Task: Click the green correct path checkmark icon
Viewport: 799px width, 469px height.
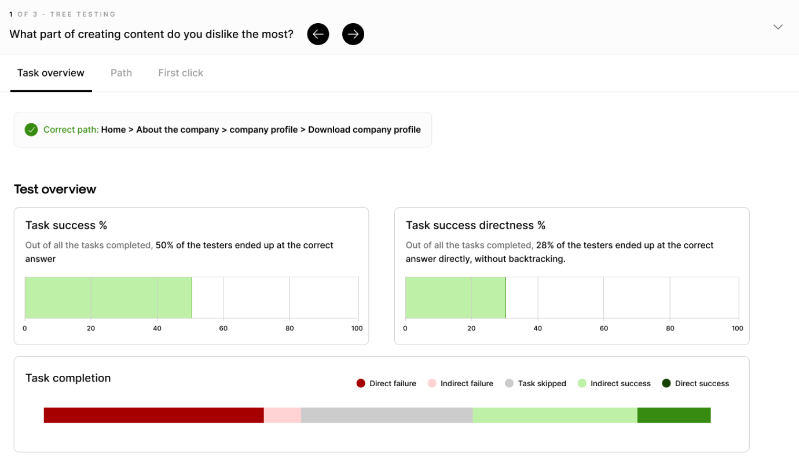Action: (x=31, y=130)
